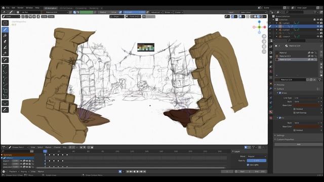Expand the Preview panel
324x182 pixels.
tap(280, 85)
